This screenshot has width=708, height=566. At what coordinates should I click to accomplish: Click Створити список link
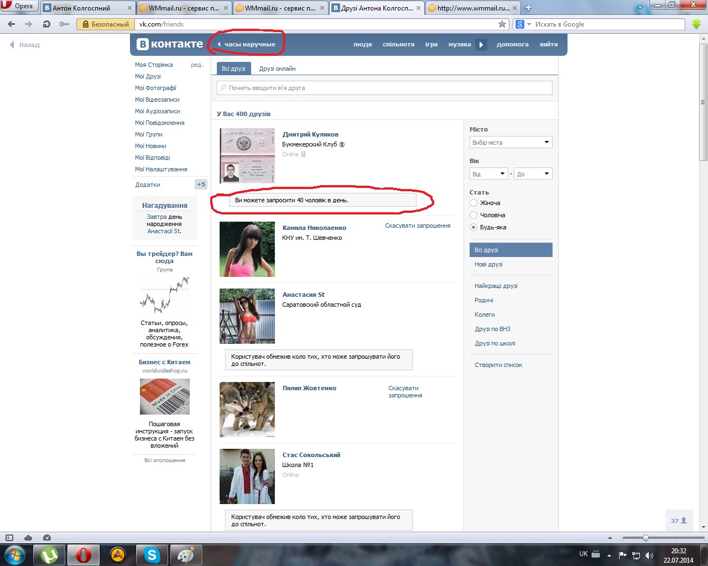(x=498, y=365)
